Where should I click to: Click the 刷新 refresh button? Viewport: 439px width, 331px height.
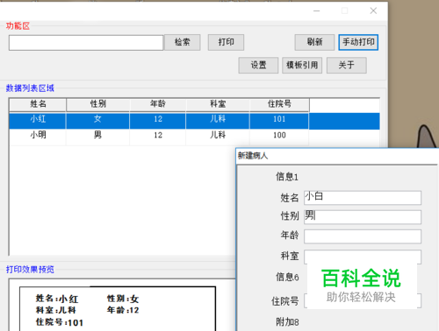314,42
